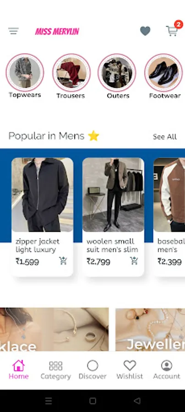Screen dimensions: 185x412
Task: Click See All for Popular in Mens
Action: 165,136
